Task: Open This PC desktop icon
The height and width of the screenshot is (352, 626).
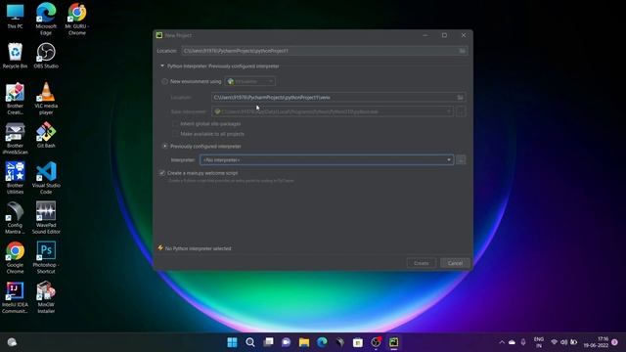Action: click(16, 17)
